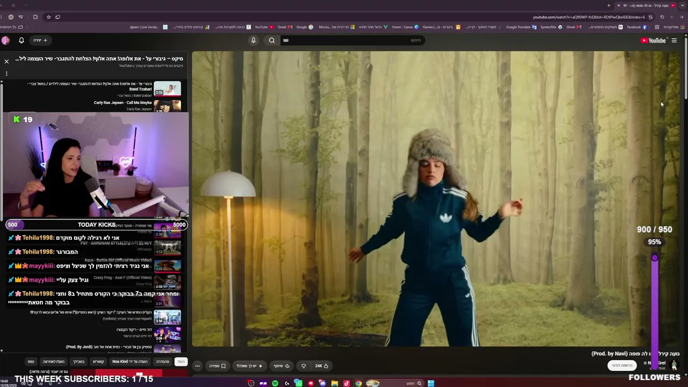
Task: Open the דוד חיים playlist video thumbnail
Action: (167, 335)
